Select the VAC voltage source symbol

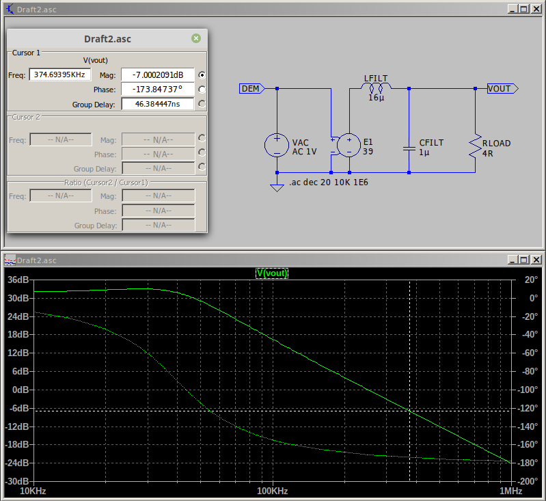[277, 146]
